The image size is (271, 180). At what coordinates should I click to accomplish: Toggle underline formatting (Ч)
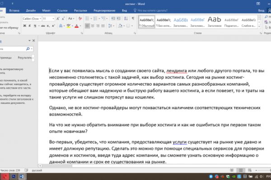(35, 26)
